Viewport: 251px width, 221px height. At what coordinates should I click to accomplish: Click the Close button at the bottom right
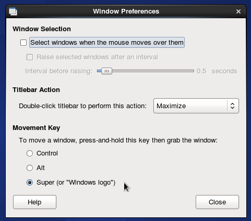click(x=217, y=202)
